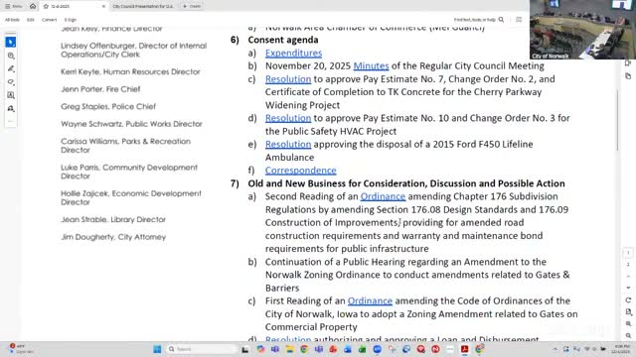
Task: Click 'Jenn Porter, Fire Chief' text
Action: (100, 89)
